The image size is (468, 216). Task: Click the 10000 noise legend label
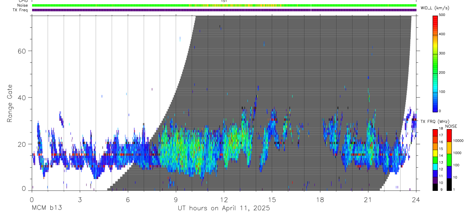[x=458, y=141]
